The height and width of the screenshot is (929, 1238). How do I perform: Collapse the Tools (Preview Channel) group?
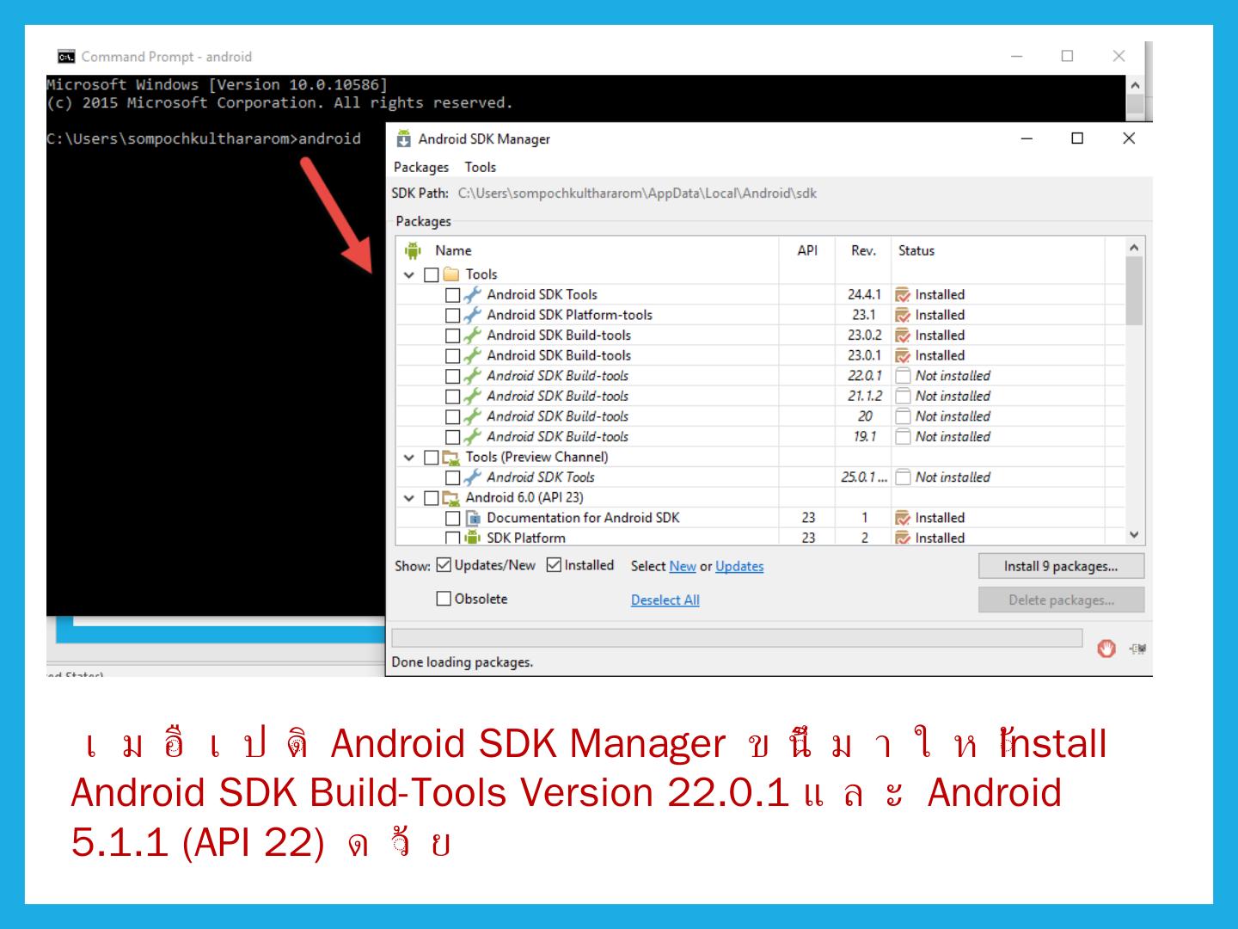[409, 458]
